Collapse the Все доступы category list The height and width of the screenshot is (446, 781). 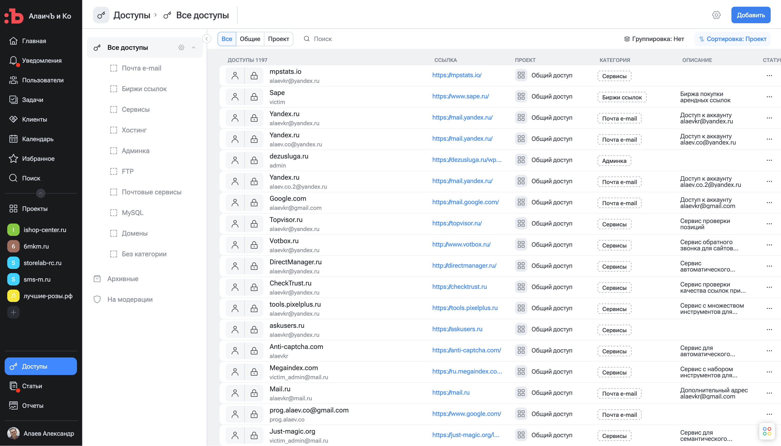(194, 47)
